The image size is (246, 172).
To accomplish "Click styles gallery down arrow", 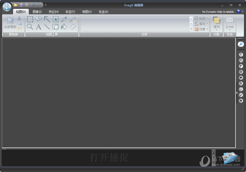I will (x=191, y=24).
